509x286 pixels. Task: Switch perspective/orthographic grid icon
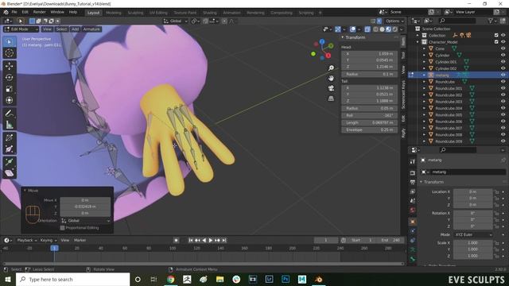tap(331, 99)
